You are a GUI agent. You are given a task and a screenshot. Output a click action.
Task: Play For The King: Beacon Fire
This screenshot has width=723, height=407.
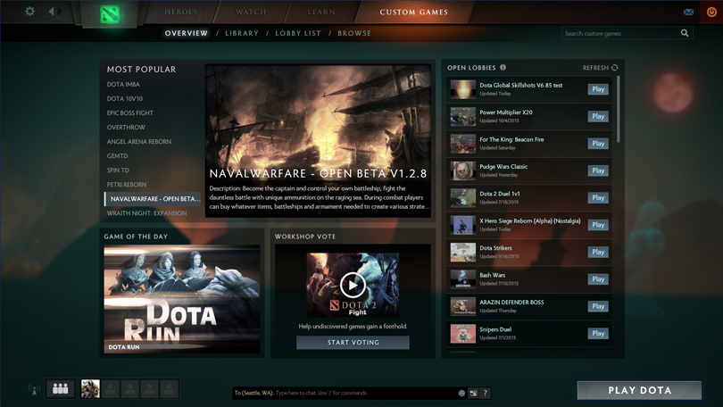(x=598, y=144)
